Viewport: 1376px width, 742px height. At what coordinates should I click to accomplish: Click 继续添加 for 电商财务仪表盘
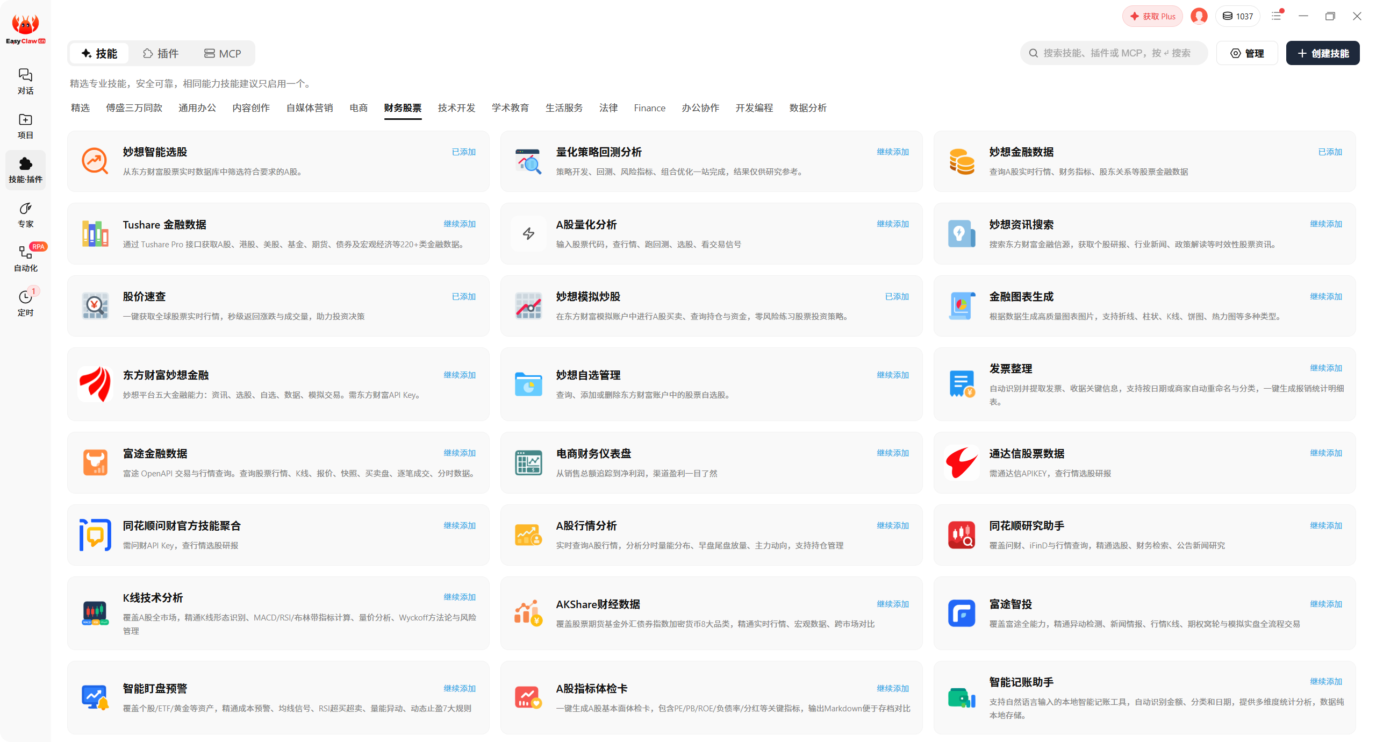point(893,453)
